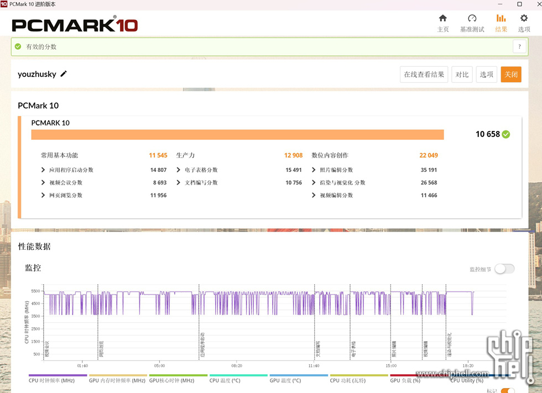Click the 生产力 score 12 908

(x=293, y=155)
